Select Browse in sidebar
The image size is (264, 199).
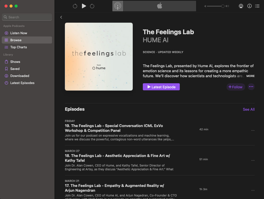tap(27, 40)
